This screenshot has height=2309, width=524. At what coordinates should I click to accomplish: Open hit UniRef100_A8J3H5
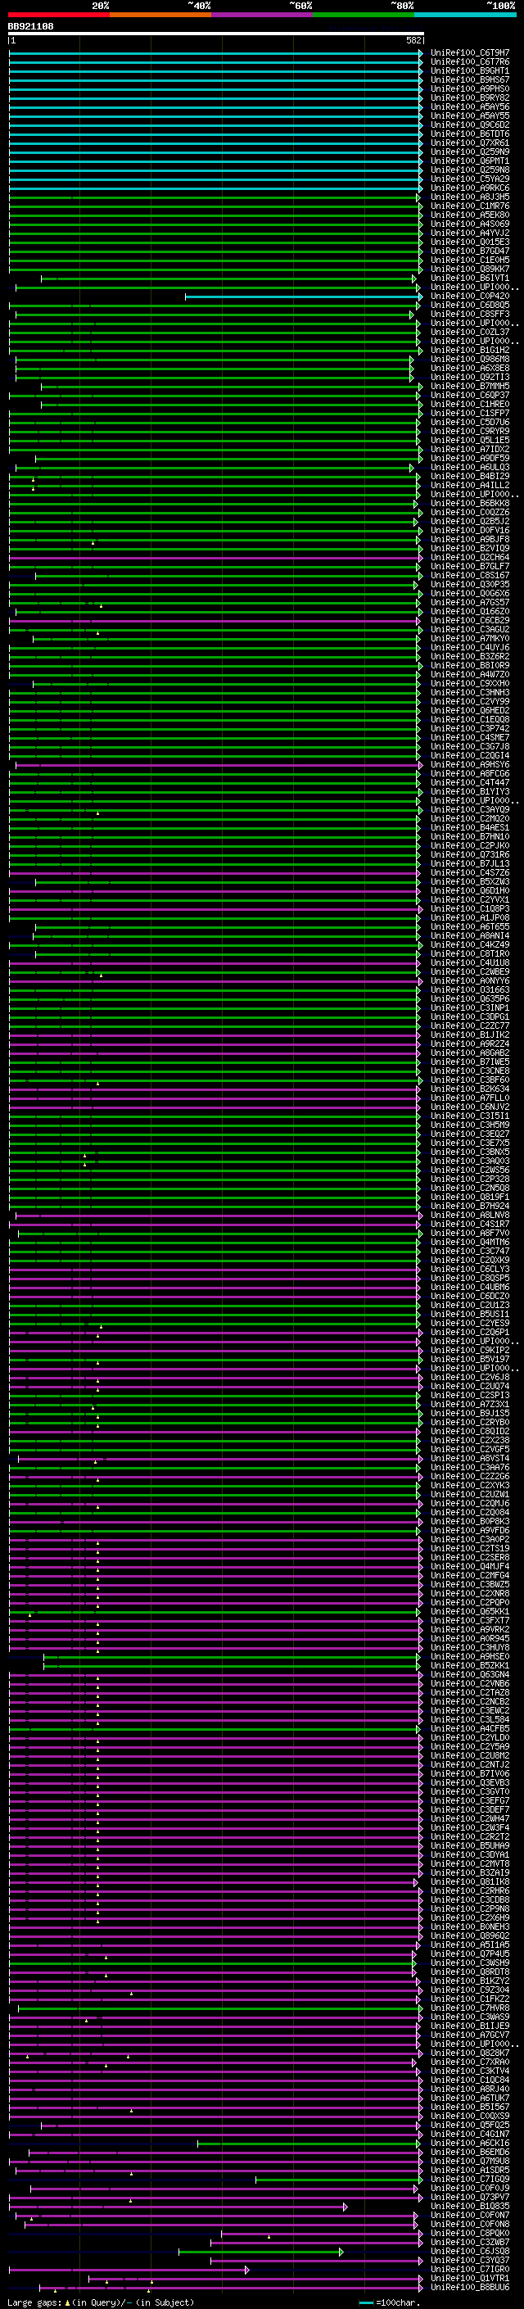[470, 197]
